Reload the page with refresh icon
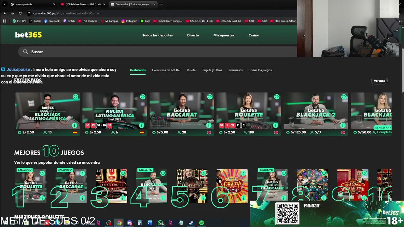The image size is (404, 227). pos(20,13)
